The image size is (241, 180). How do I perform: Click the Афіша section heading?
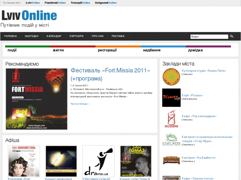(12, 140)
